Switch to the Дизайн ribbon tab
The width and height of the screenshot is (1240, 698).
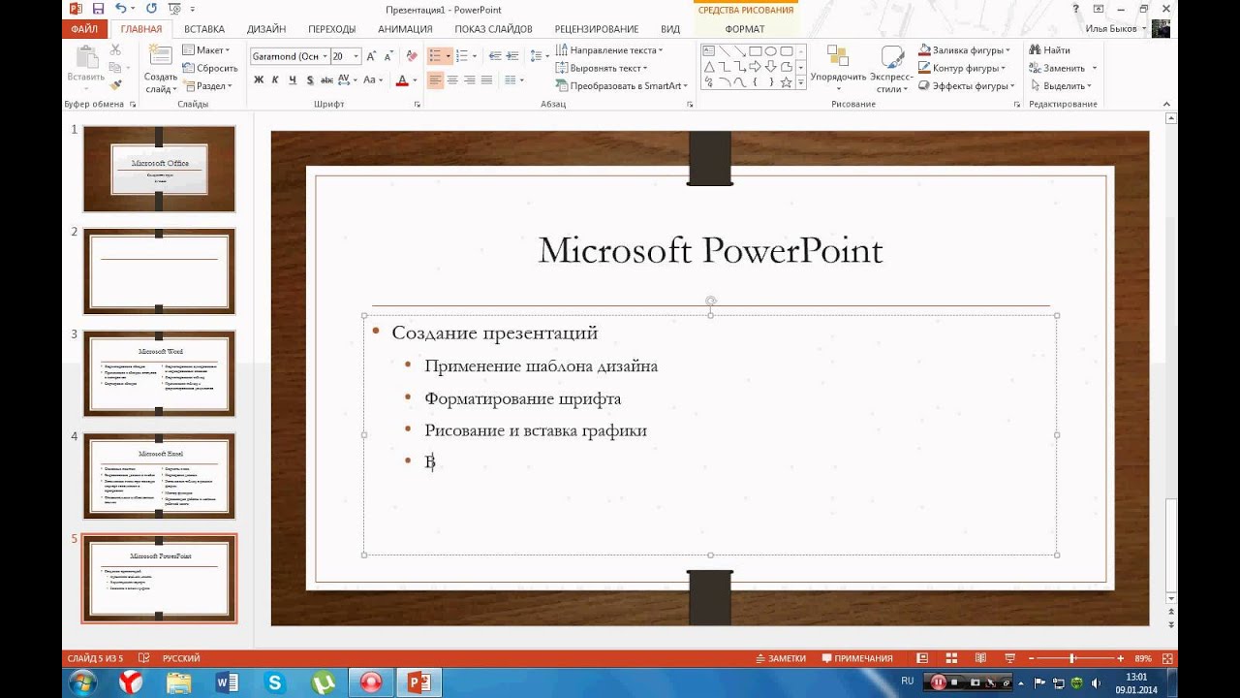(266, 29)
